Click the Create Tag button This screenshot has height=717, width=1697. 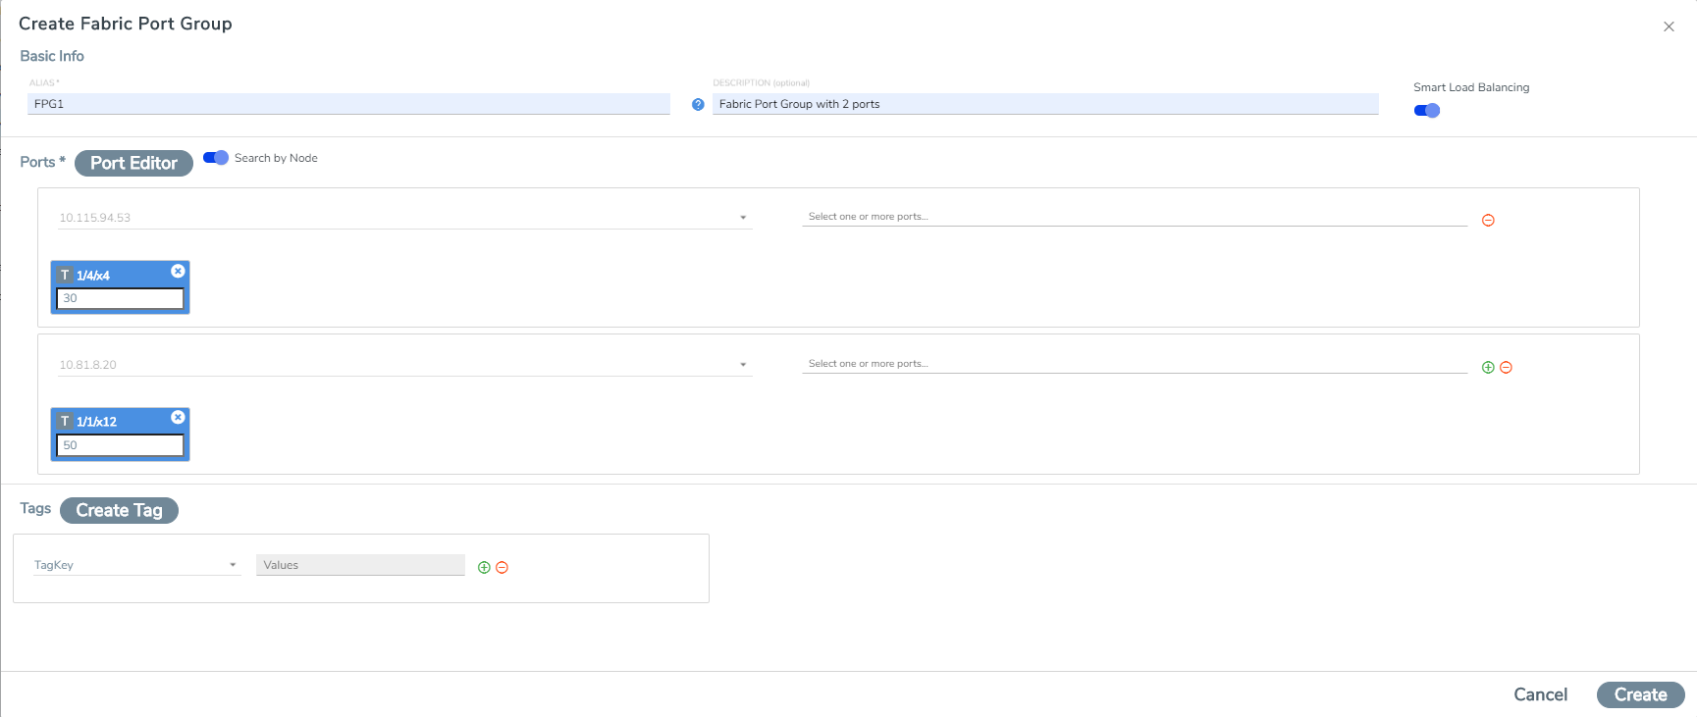[119, 510]
